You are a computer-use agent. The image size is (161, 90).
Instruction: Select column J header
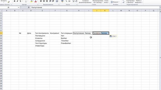[x=97, y=10]
